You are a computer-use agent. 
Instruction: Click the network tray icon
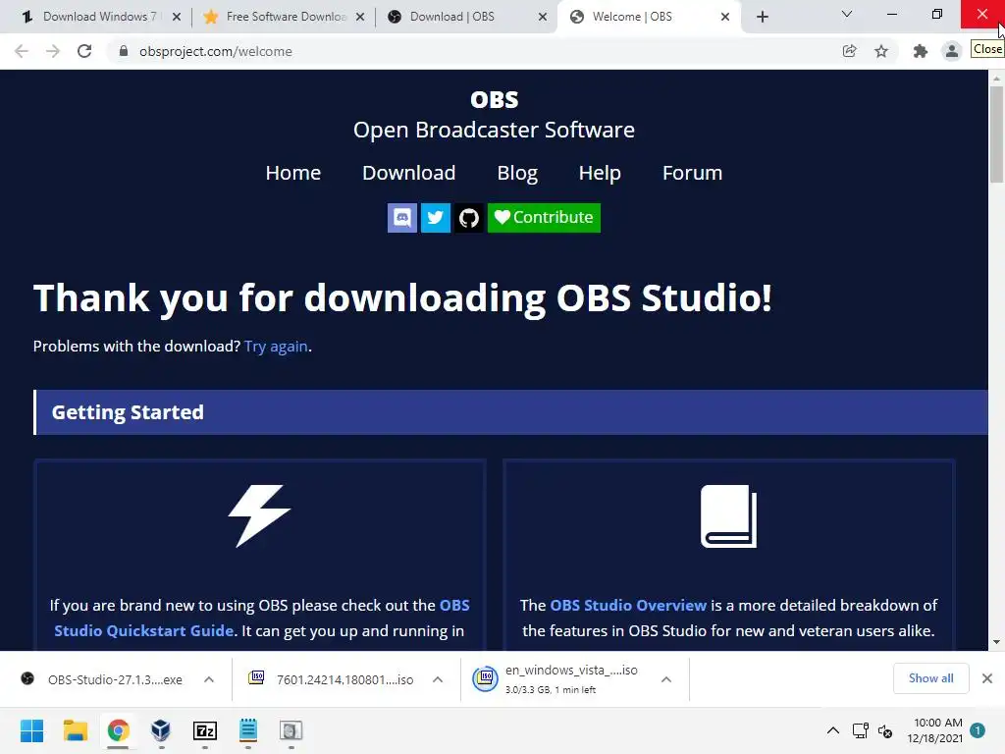tap(860, 730)
